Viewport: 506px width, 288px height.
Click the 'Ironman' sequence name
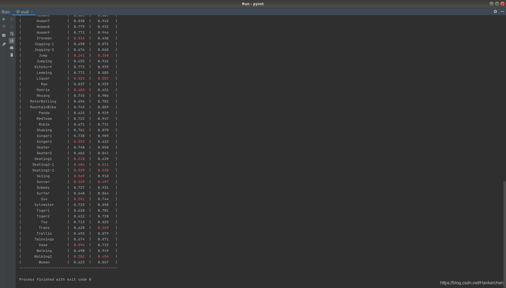pyautogui.click(x=44, y=38)
